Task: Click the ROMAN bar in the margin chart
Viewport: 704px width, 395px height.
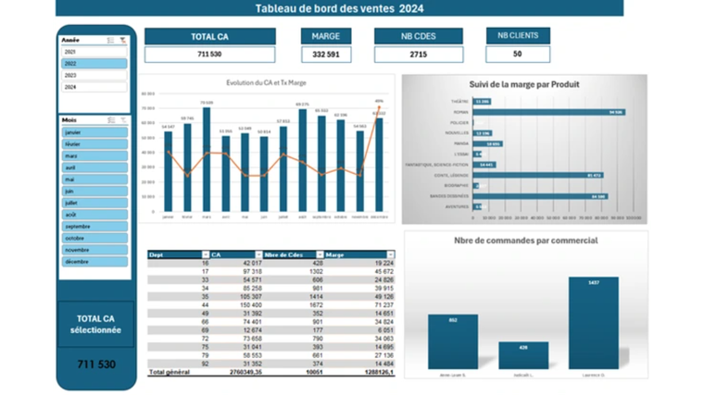Action: point(548,112)
